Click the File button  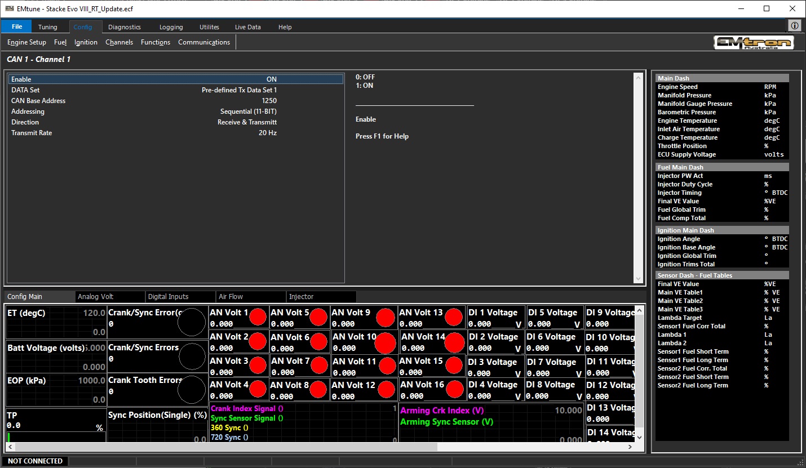tap(17, 26)
